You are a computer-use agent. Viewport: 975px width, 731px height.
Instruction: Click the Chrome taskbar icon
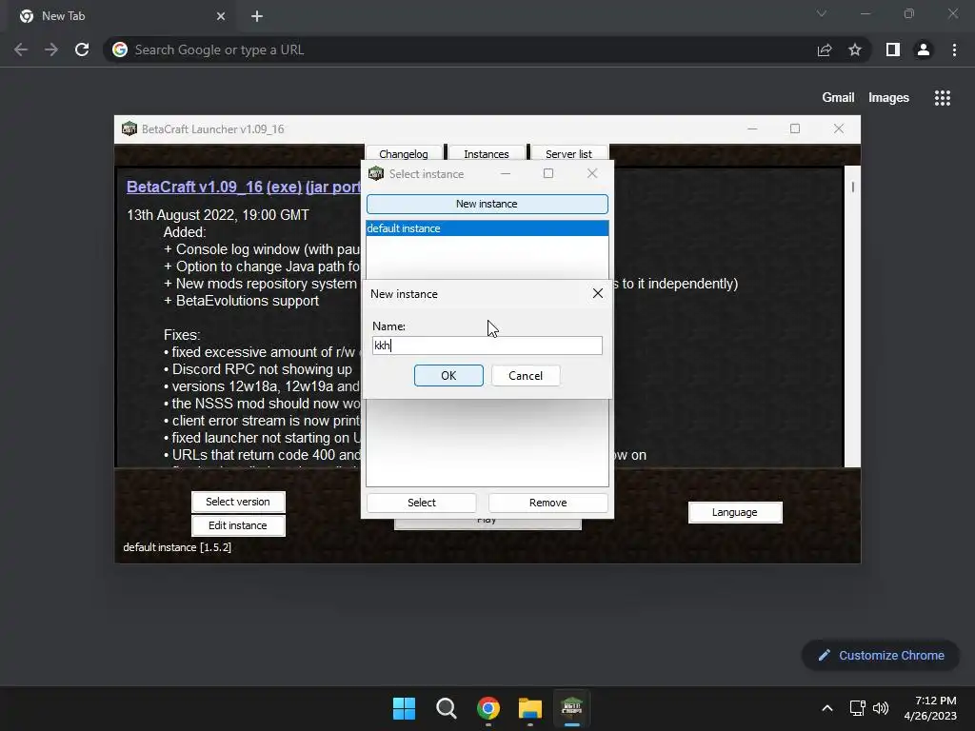[488, 708]
